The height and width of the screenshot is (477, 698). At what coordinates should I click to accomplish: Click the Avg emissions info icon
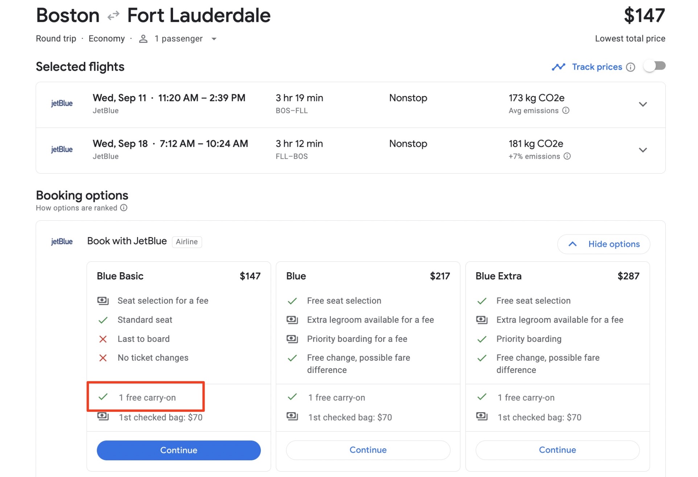566,111
